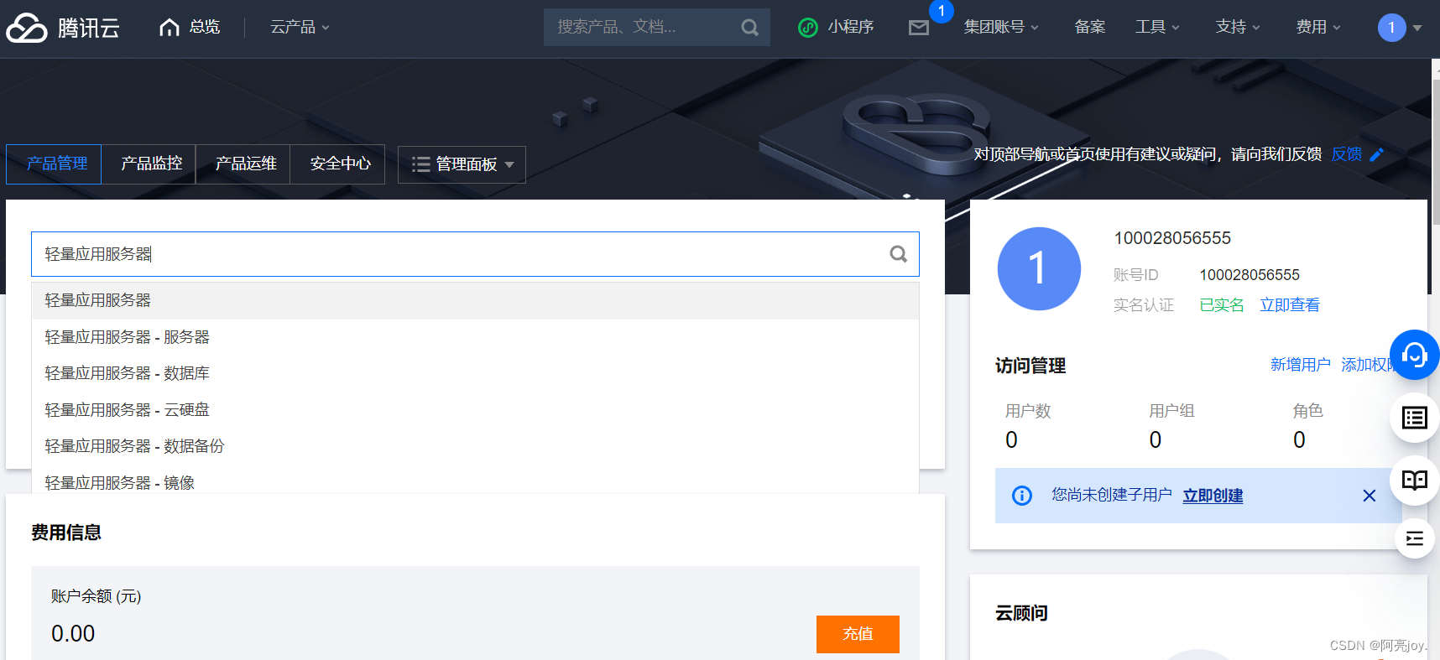Open the floating book documentation icon
The width and height of the screenshot is (1440, 660).
click(1414, 480)
